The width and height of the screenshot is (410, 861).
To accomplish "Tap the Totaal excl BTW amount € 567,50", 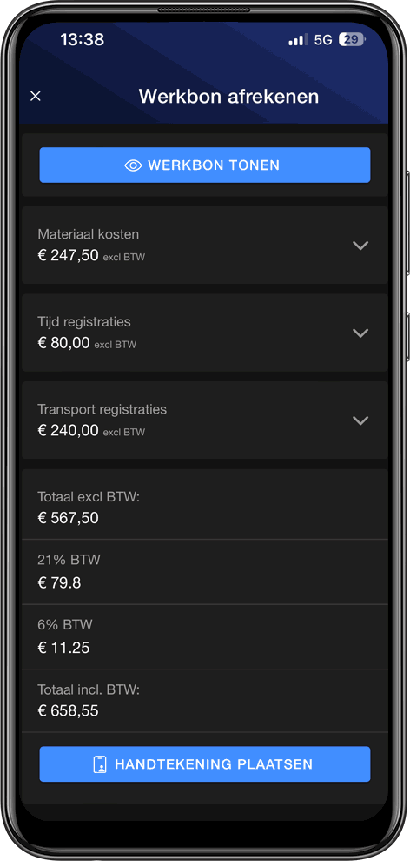I will click(68, 518).
